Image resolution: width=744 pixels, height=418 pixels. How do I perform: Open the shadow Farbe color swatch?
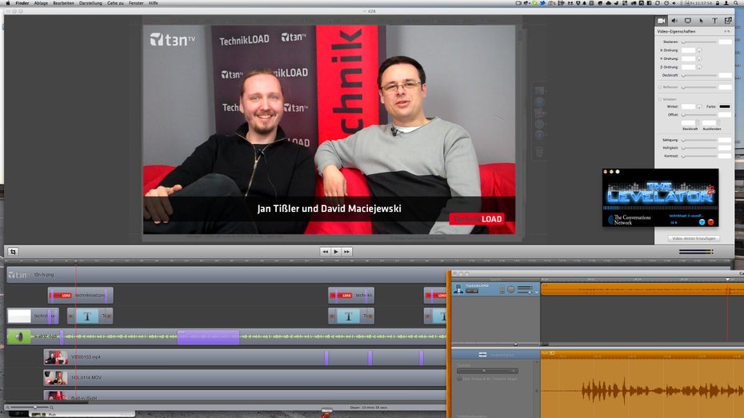pyautogui.click(x=725, y=106)
